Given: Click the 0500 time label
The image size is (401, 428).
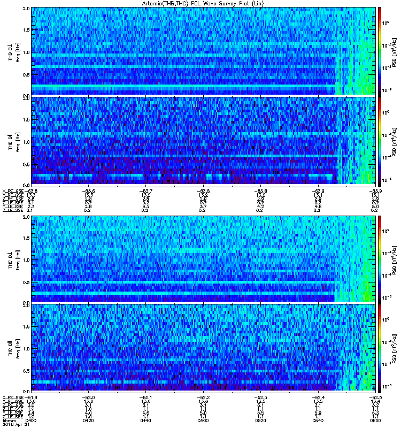Looking at the screenshot, I should click(203, 421).
